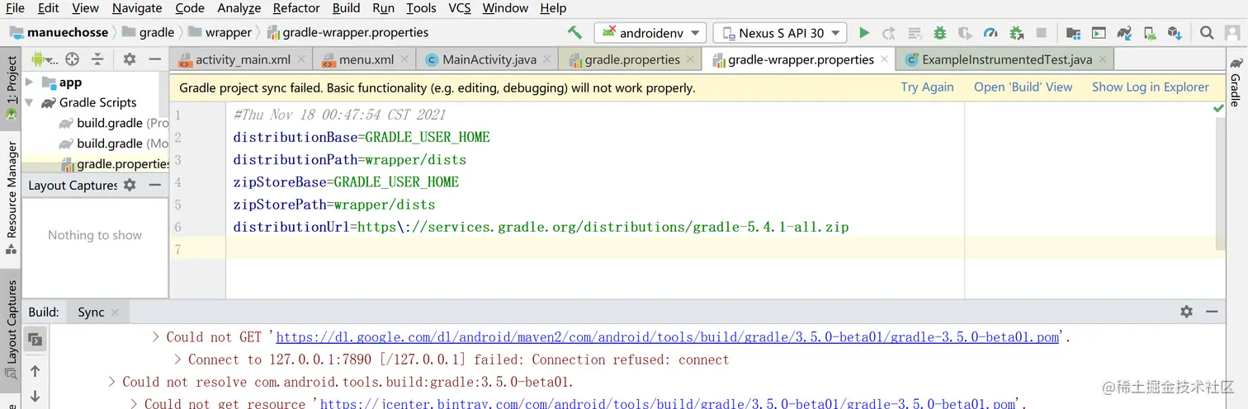The height and width of the screenshot is (409, 1248).
Task: Open the Build menu
Action: pyautogui.click(x=346, y=8)
